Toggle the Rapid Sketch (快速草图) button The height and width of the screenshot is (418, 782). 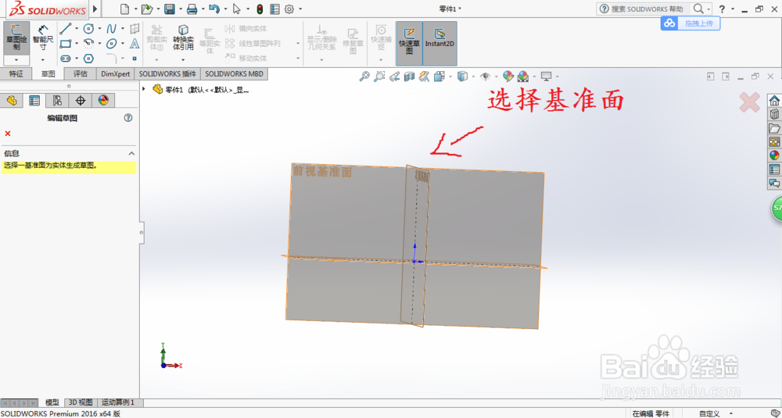coord(410,43)
